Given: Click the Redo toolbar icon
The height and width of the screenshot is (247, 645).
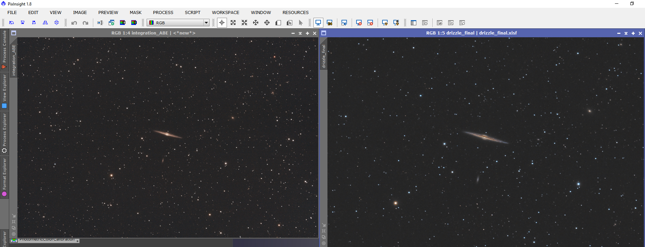Looking at the screenshot, I should click(85, 23).
